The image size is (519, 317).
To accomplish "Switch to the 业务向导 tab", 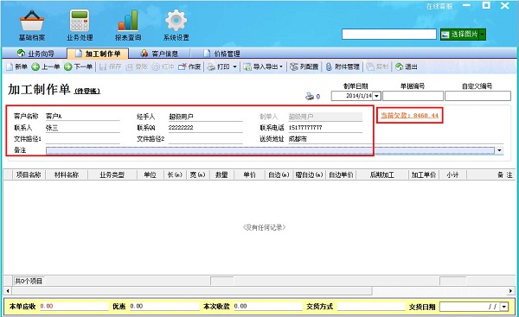I will 35,54.
